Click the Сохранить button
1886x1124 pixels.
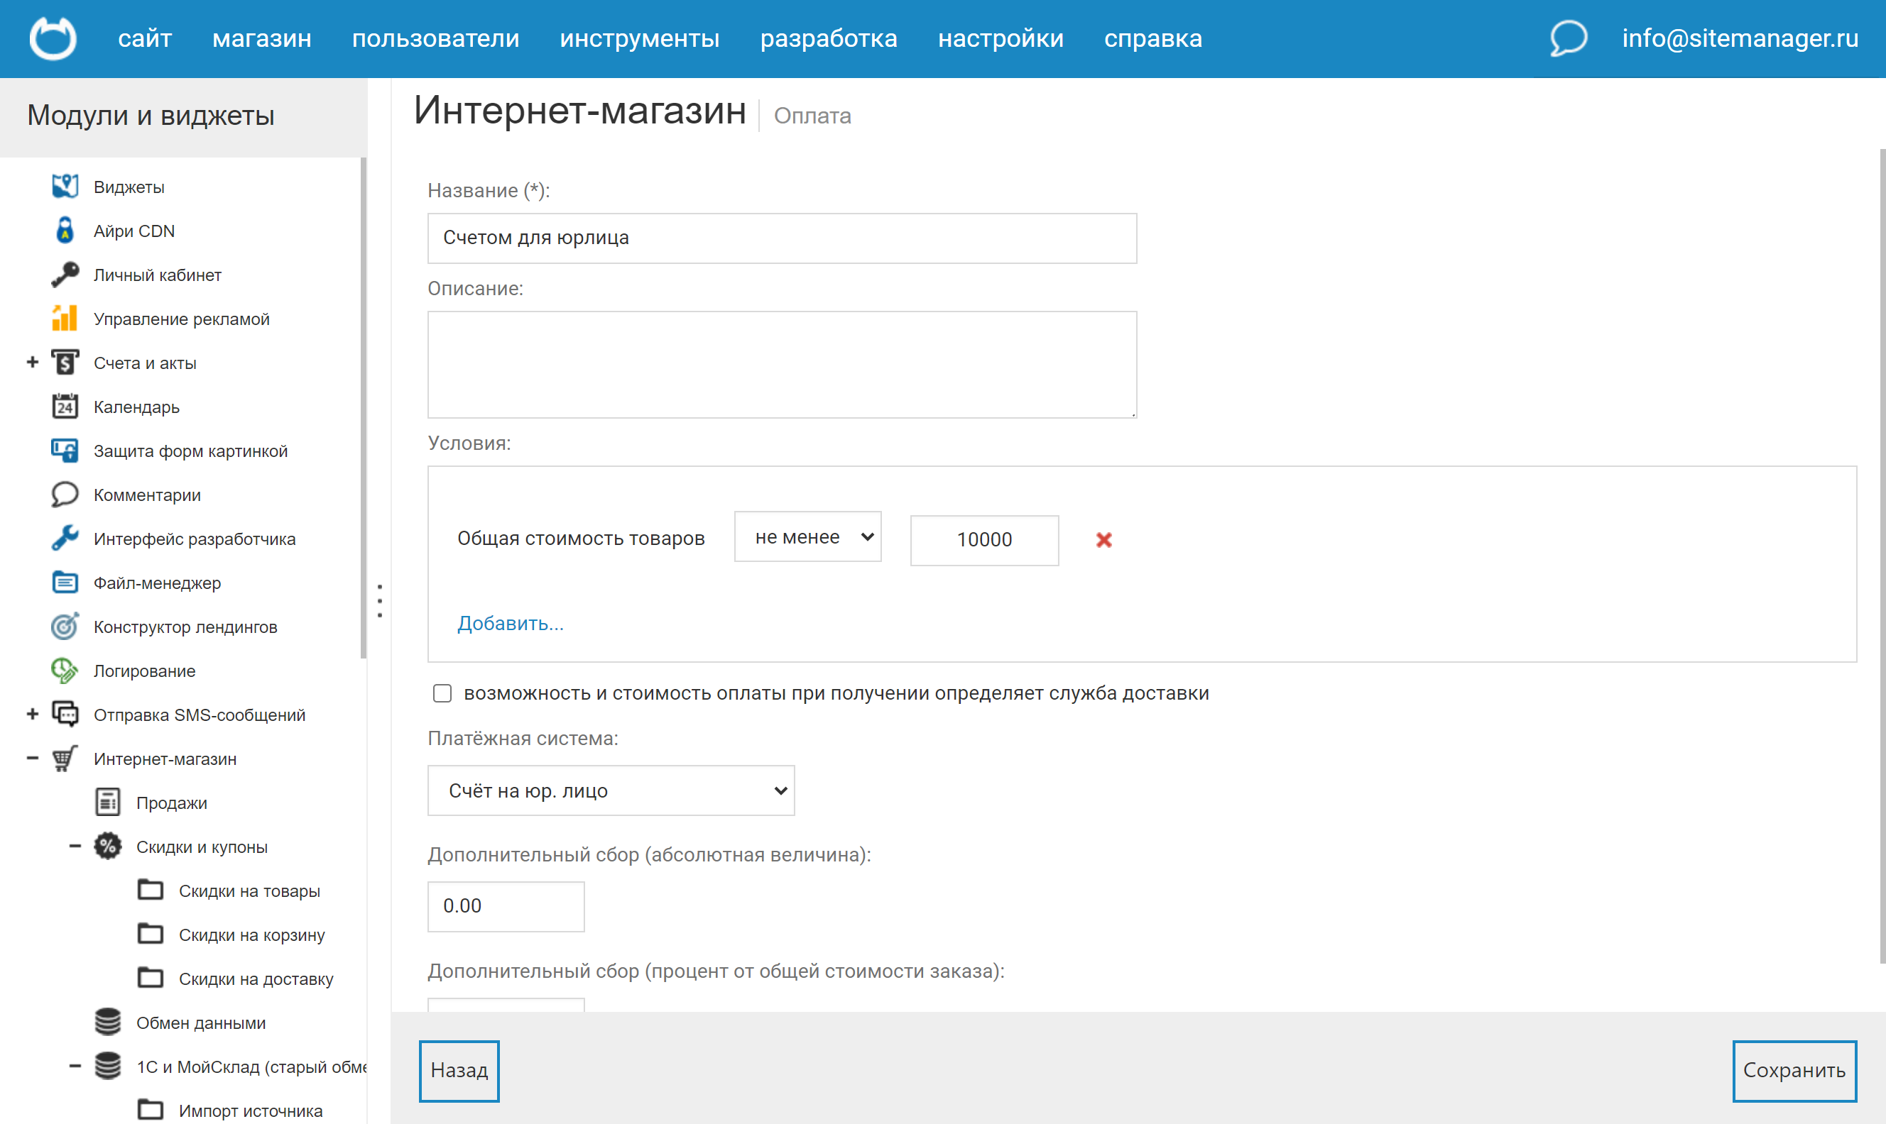click(x=1794, y=1070)
